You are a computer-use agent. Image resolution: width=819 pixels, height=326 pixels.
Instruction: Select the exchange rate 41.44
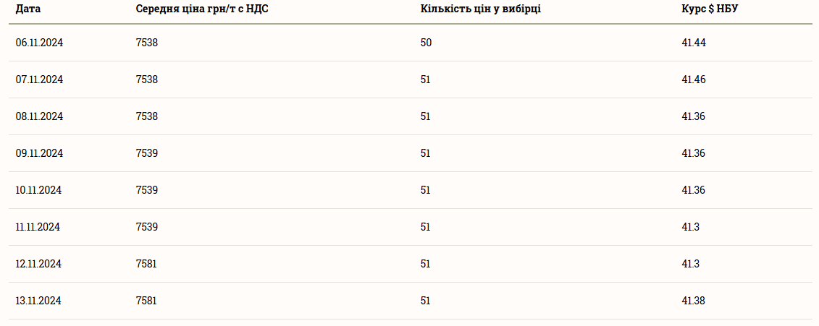tap(693, 43)
